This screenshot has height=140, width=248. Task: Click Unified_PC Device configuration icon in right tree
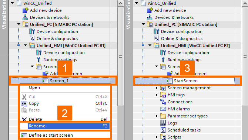[157, 31]
